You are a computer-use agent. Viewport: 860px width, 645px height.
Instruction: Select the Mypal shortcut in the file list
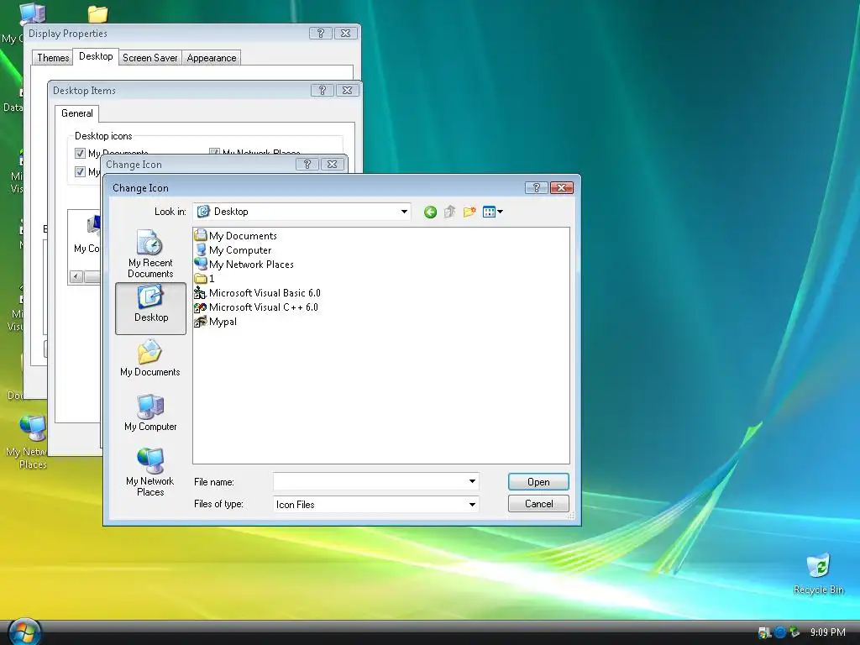(216, 322)
